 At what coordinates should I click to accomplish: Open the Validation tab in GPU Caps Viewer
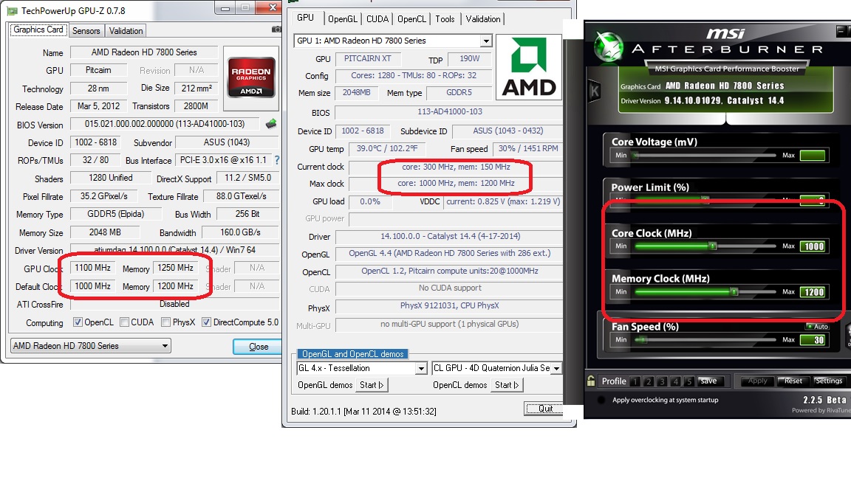click(483, 19)
